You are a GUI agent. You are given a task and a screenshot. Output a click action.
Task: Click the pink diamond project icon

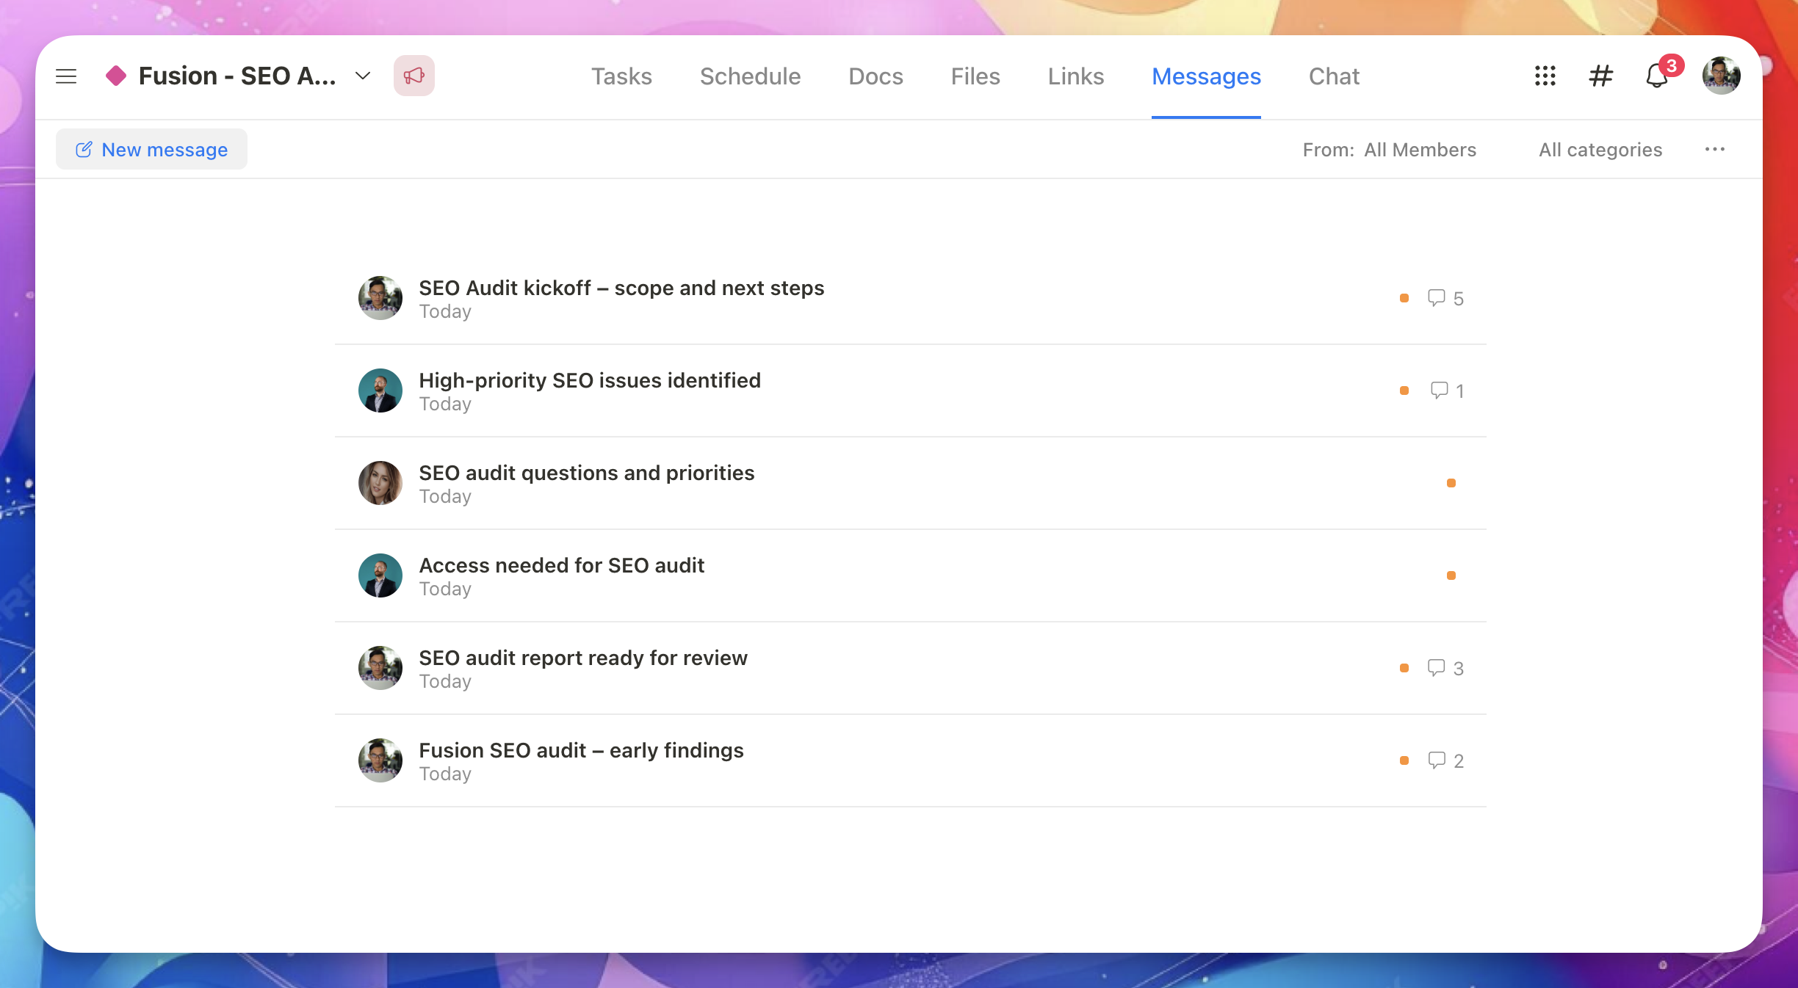tap(116, 76)
